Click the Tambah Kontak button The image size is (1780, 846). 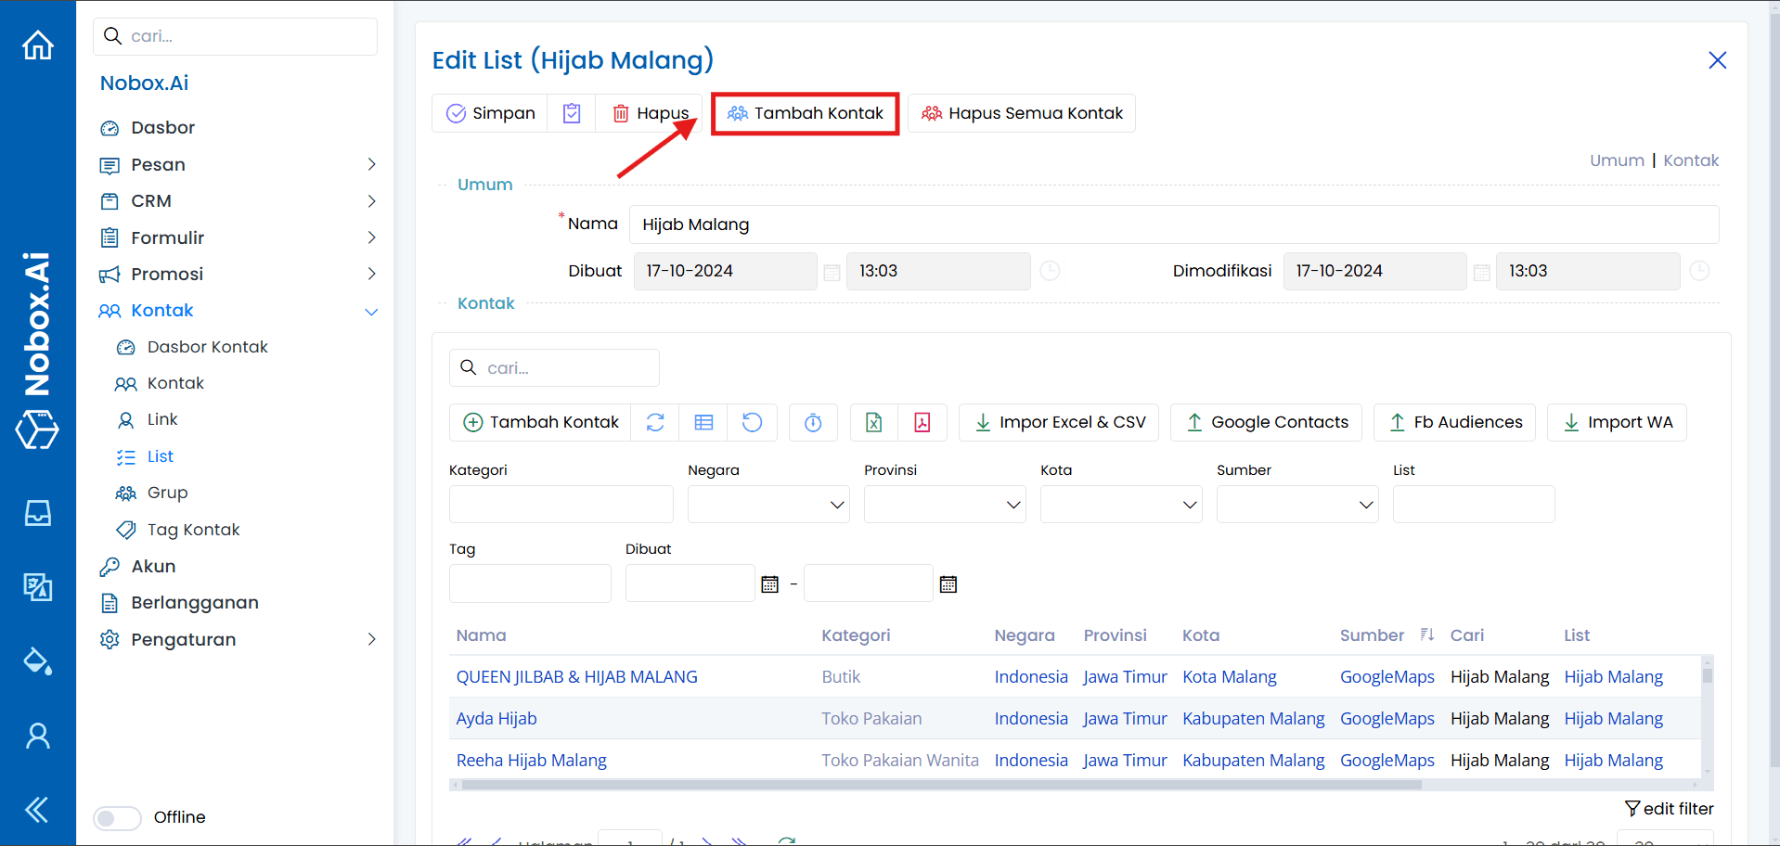(805, 113)
